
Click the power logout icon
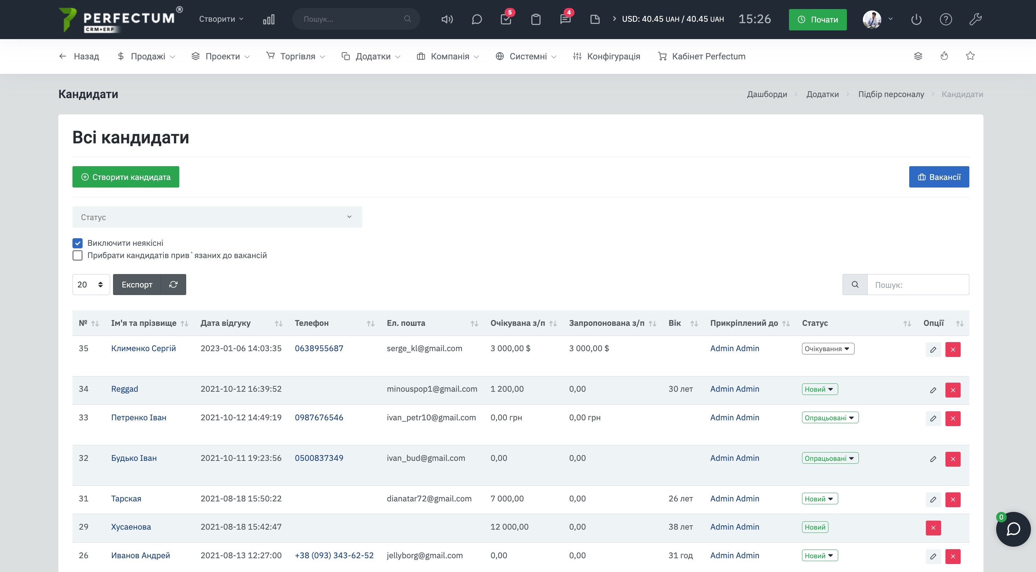point(916,19)
